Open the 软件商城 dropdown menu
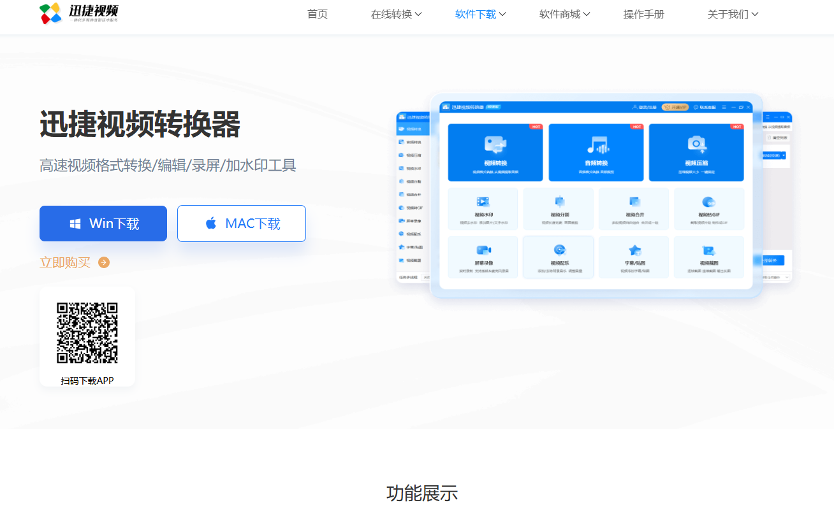 (564, 14)
